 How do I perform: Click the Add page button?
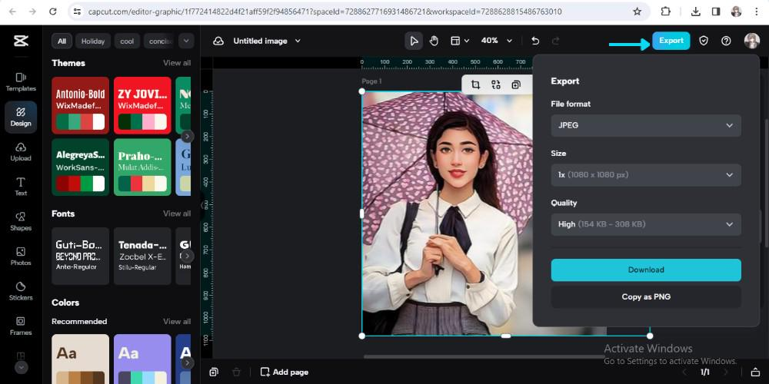click(x=285, y=372)
